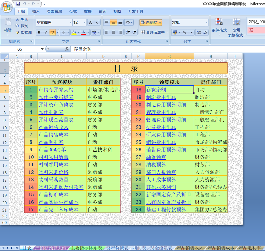Open the 对齐方式 group dialog launcher
This screenshot has height=251, width=265.
167,41
